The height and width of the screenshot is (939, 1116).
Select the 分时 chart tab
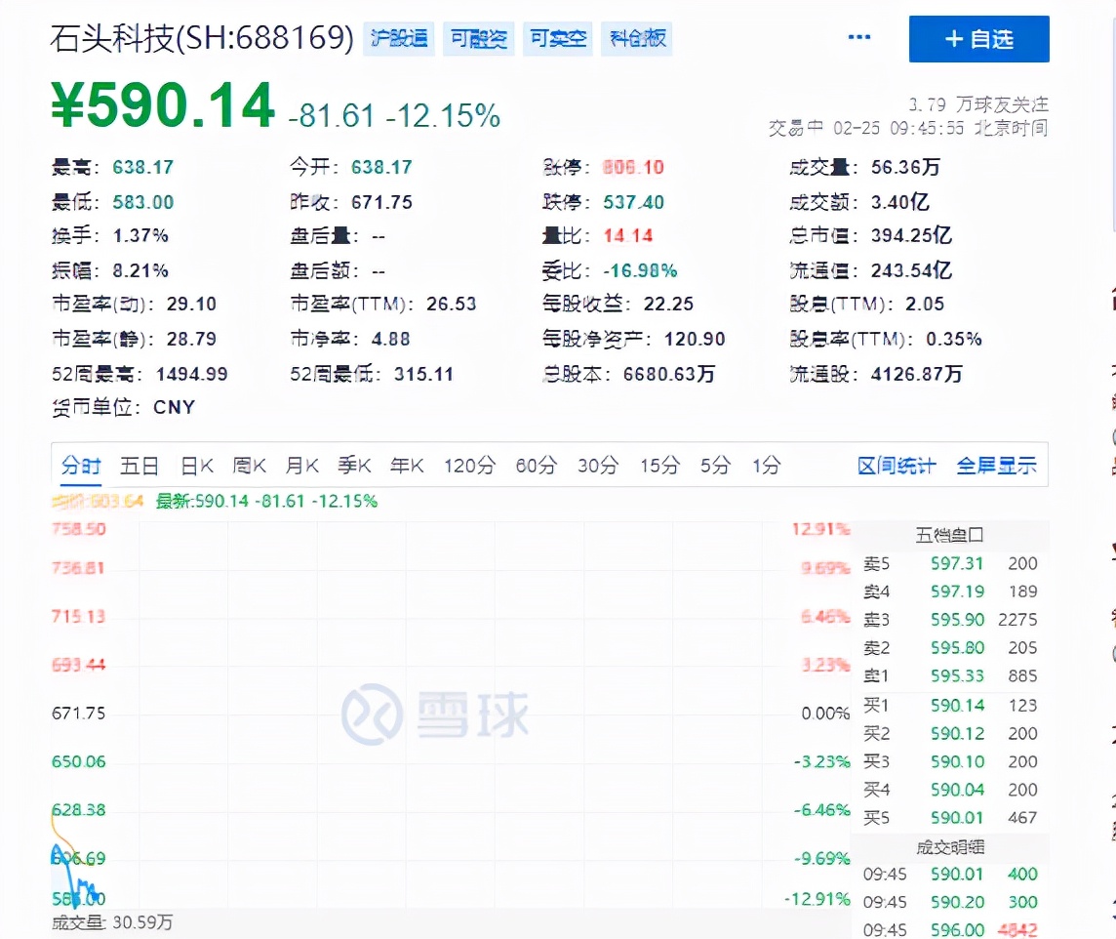click(x=80, y=466)
